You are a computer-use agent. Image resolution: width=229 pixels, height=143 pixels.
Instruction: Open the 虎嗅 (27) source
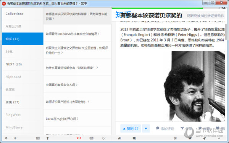23,102
